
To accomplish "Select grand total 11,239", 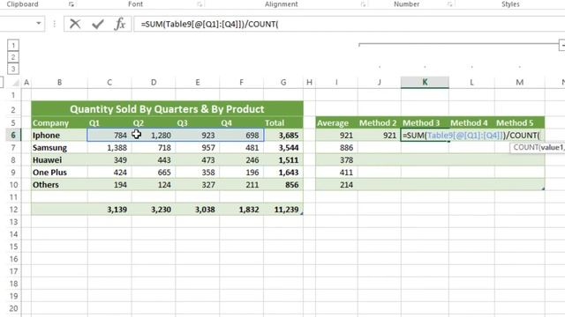I will tap(283, 210).
